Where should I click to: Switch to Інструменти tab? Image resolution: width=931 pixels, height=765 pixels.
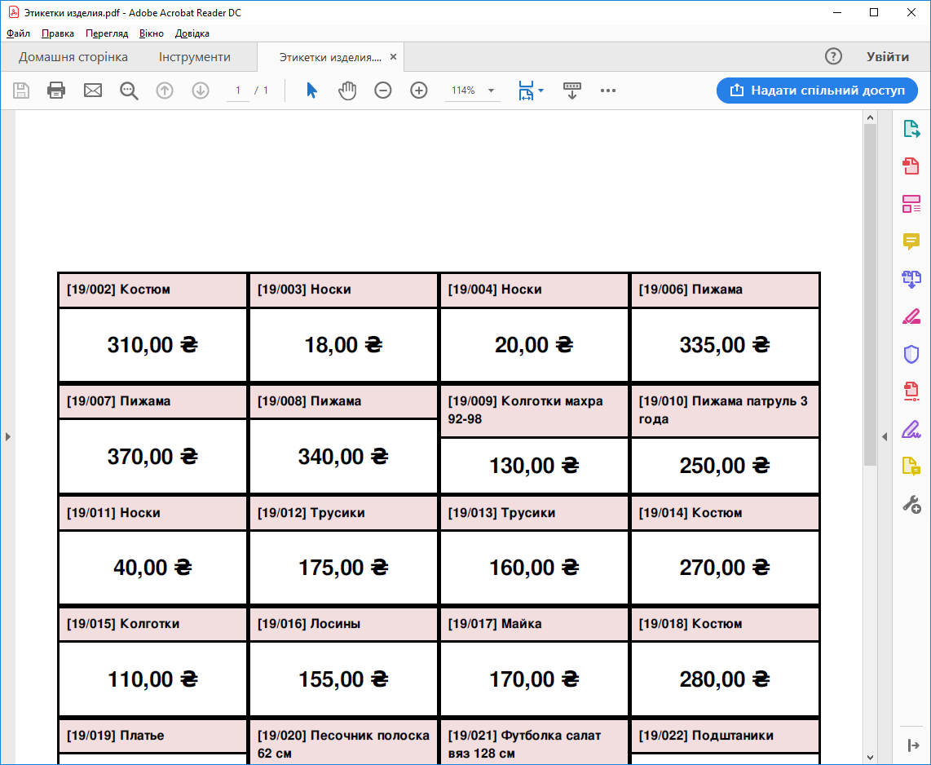click(x=195, y=57)
